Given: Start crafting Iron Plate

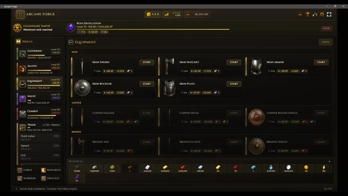Looking at the screenshot, I should pos(234,84).
